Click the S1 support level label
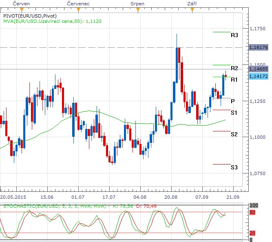The image size is (272, 242). (234, 112)
